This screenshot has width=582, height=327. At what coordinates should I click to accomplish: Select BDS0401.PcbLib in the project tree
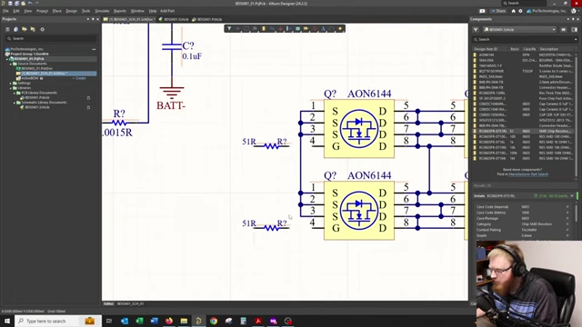(37, 97)
